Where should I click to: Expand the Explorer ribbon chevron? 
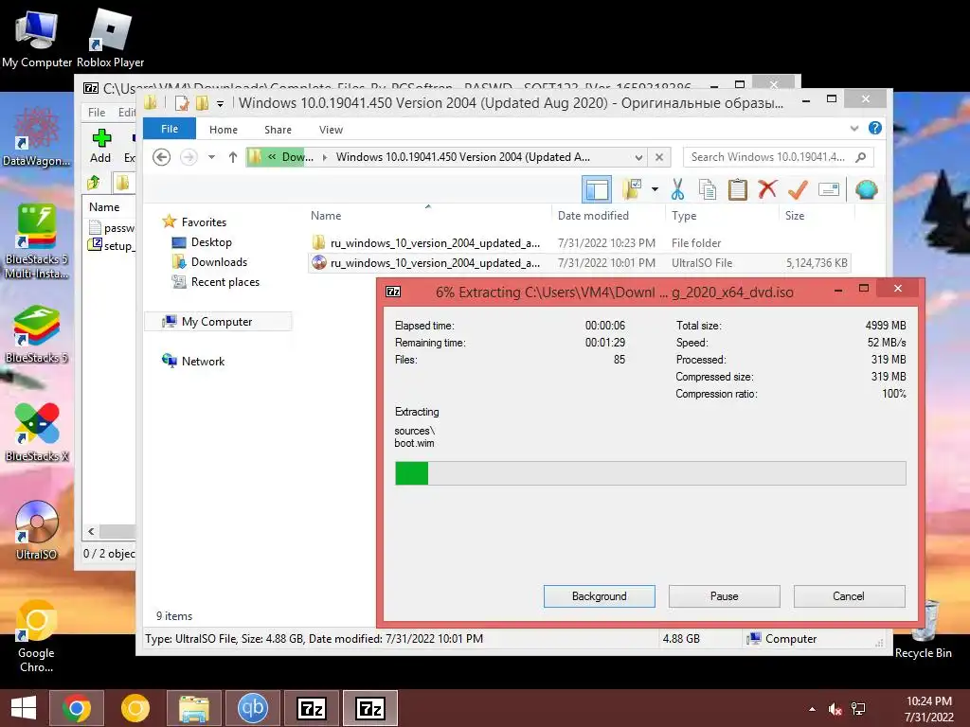[854, 129]
